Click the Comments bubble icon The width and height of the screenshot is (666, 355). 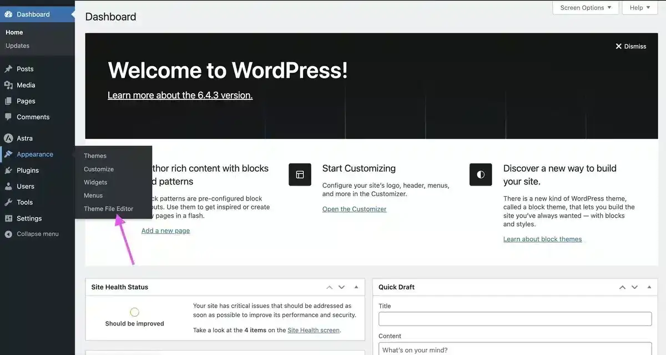[8, 117]
